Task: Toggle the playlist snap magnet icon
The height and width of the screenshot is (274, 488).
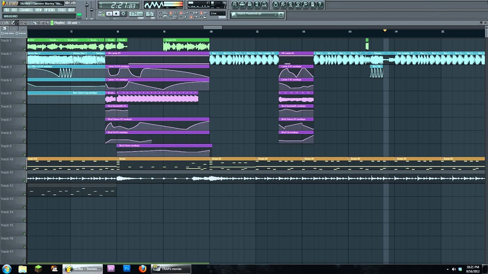Action: coord(7,23)
